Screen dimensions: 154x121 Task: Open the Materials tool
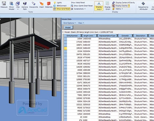tap(49, 5)
